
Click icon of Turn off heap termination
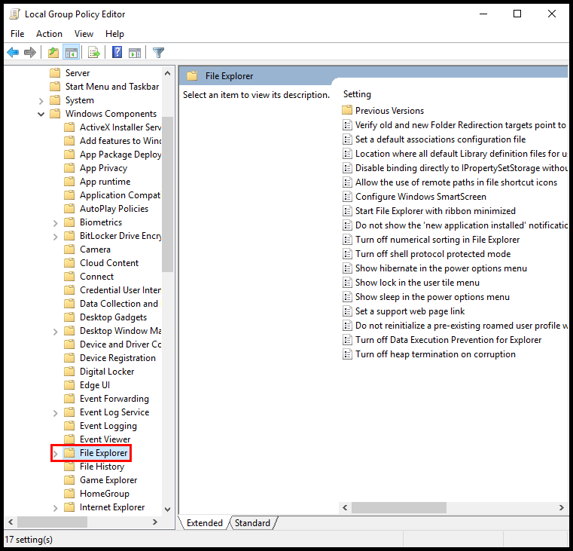pyautogui.click(x=347, y=354)
